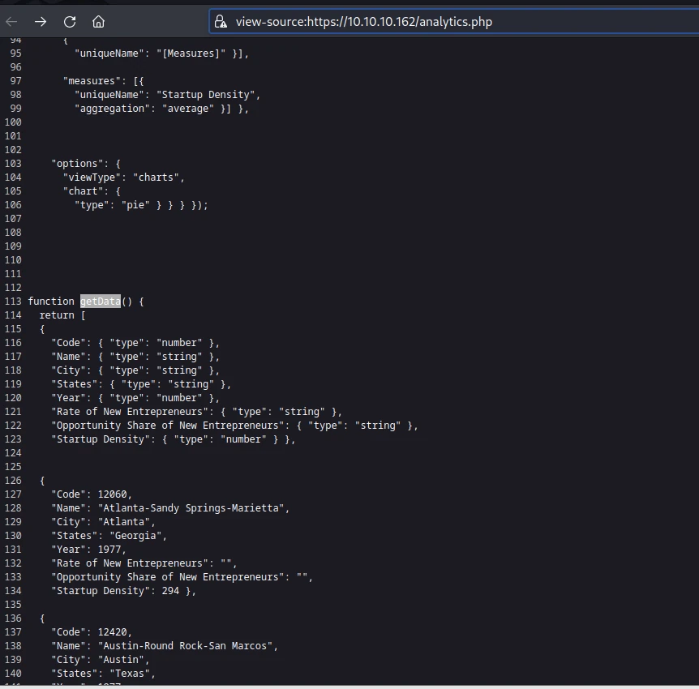Open the browser home page

[x=98, y=21]
